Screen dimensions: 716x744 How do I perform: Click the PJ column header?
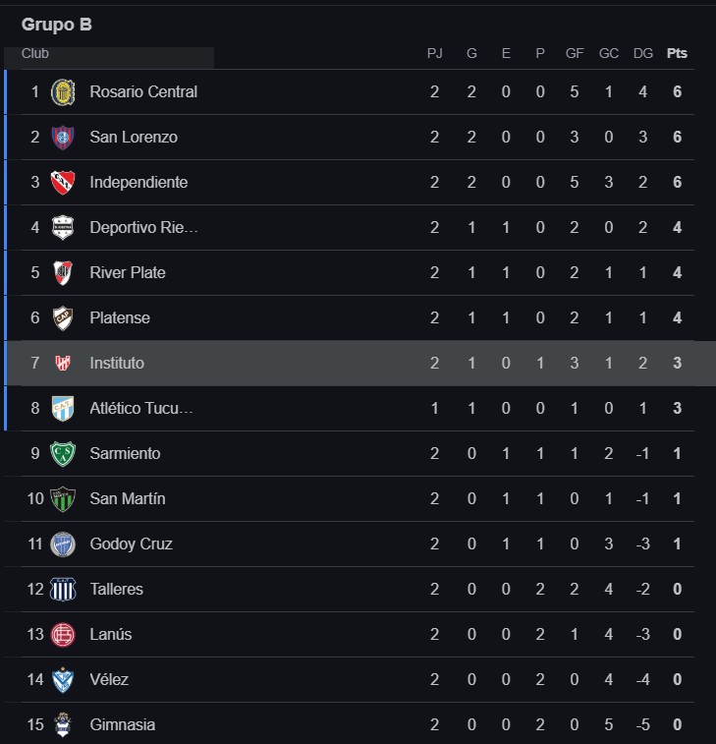point(434,53)
